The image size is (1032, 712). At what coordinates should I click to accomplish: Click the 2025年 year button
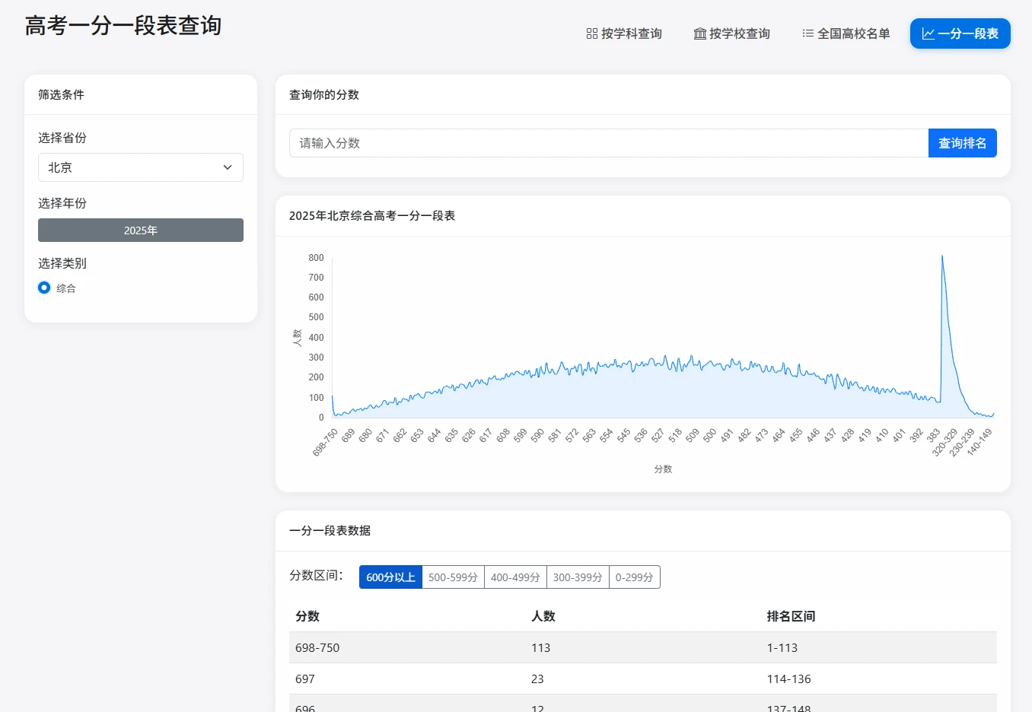pos(141,230)
